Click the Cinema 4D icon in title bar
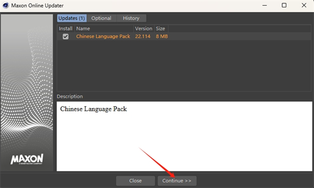Screen dimensions: 314x188 click(5, 5)
